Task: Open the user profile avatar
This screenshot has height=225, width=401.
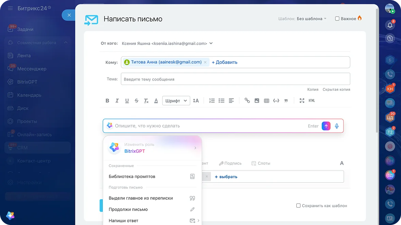Action: [x=390, y=9]
